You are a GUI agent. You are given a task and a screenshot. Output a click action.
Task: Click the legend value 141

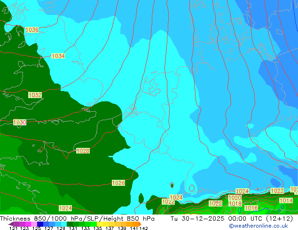[x=134, y=228]
